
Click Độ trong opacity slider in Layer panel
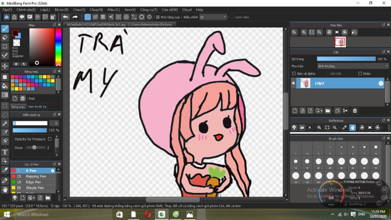(x=346, y=59)
